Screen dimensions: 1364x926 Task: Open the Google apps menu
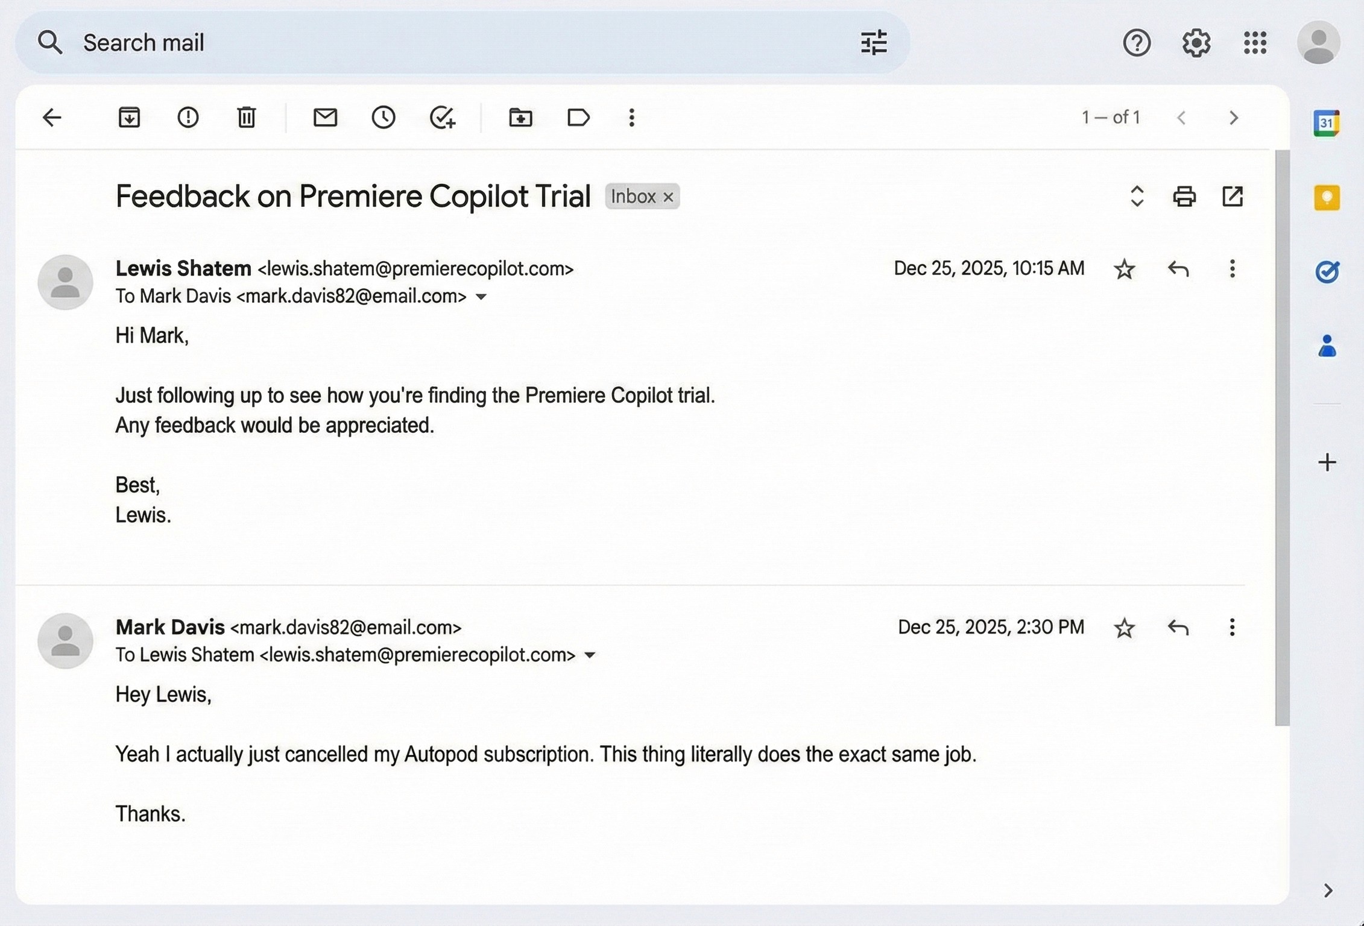(x=1255, y=42)
